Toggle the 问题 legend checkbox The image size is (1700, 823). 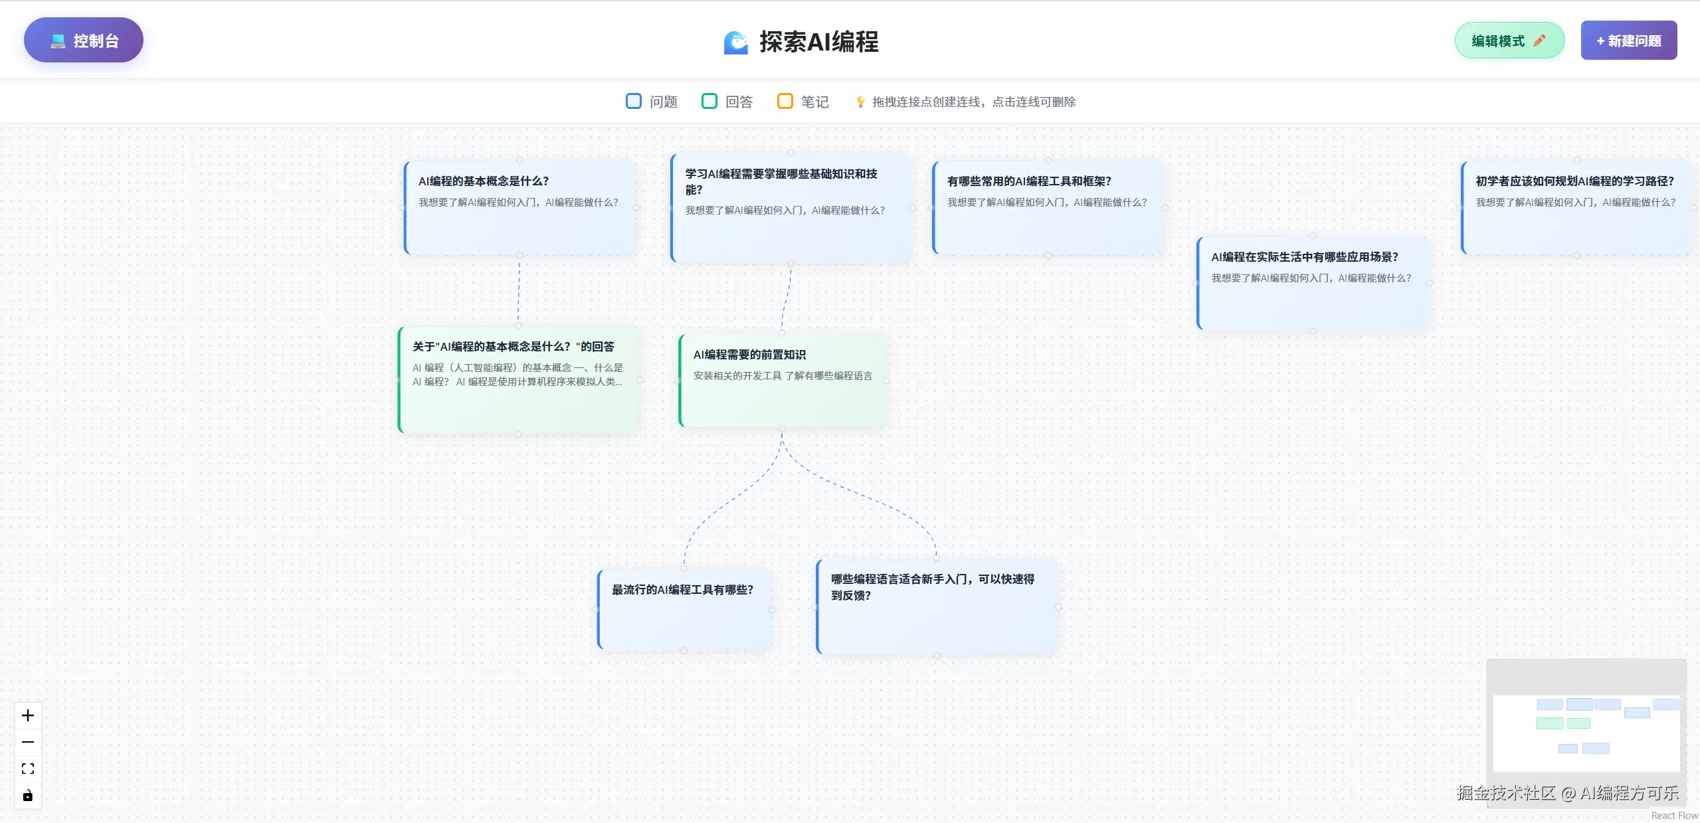[x=634, y=101]
